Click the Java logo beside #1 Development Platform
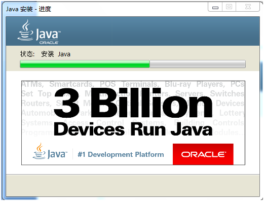 tap(50, 151)
